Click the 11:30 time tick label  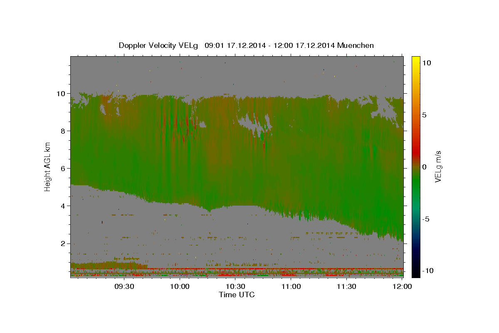[347, 286]
